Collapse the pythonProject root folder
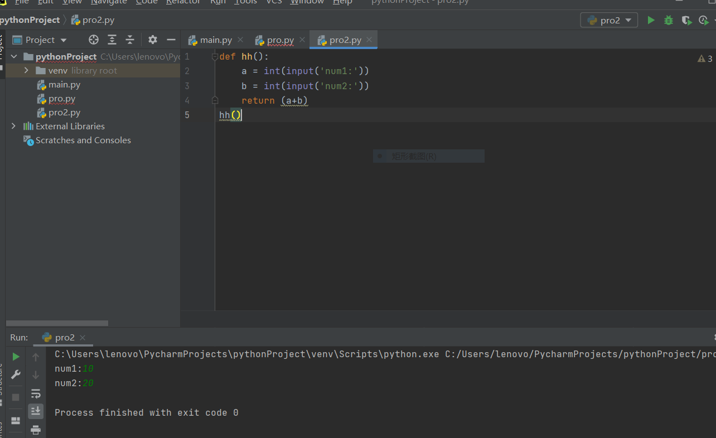 13,56
